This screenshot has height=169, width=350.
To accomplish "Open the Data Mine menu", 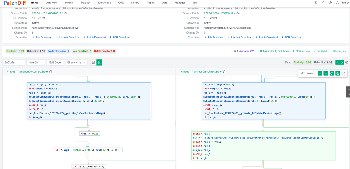I will tap(52, 3).
